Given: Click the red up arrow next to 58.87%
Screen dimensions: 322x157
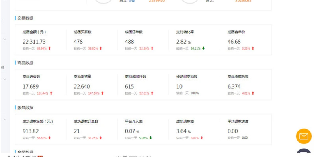Looking at the screenshot, I should click(x=49, y=138).
